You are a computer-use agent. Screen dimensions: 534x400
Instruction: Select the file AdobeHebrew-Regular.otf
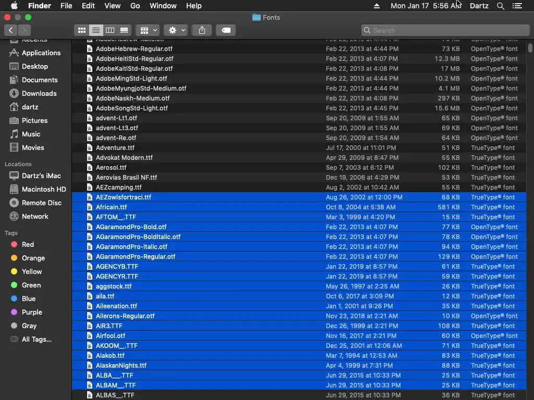pos(299,48)
